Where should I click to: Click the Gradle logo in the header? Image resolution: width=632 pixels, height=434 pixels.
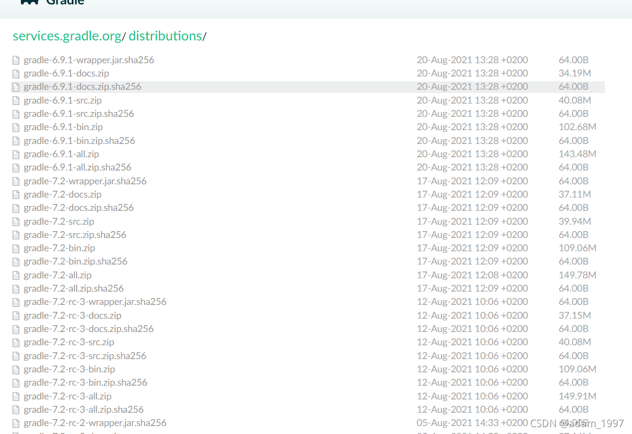click(53, 2)
